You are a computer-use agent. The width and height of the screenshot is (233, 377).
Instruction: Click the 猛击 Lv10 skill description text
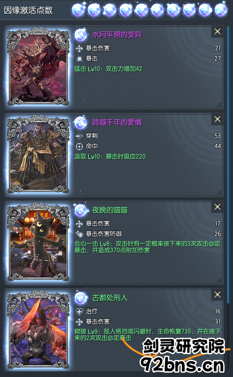(108, 69)
